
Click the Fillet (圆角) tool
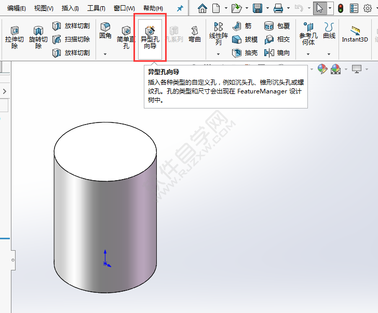pos(105,31)
